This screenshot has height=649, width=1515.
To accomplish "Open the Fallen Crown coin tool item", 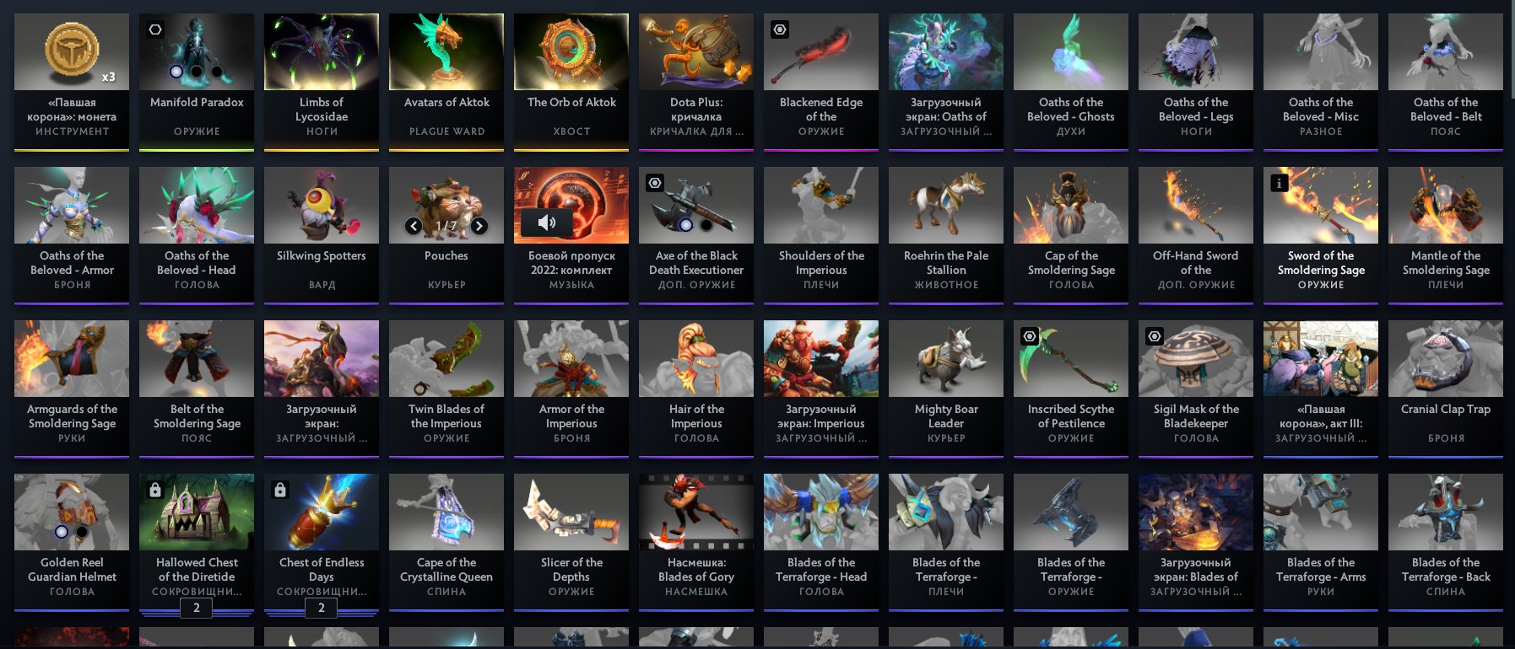I will click(72, 82).
